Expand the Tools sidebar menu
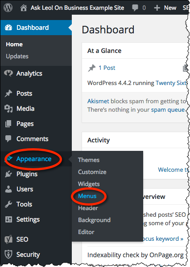 pos(24,204)
